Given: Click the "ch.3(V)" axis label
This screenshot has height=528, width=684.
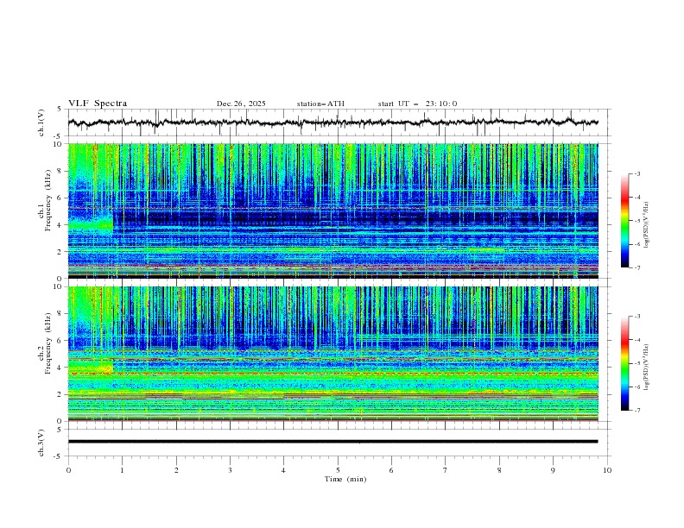Looking at the screenshot, I should tap(41, 443).
